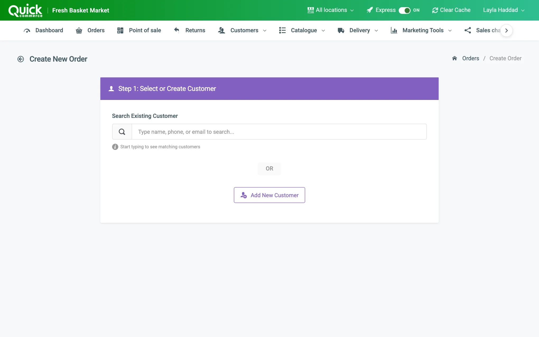
Task: Click the Orders breadcrumb link
Action: (471, 58)
